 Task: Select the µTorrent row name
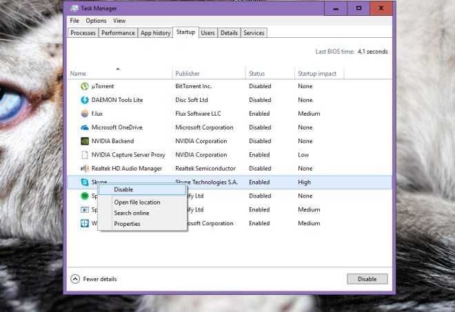[x=103, y=86]
